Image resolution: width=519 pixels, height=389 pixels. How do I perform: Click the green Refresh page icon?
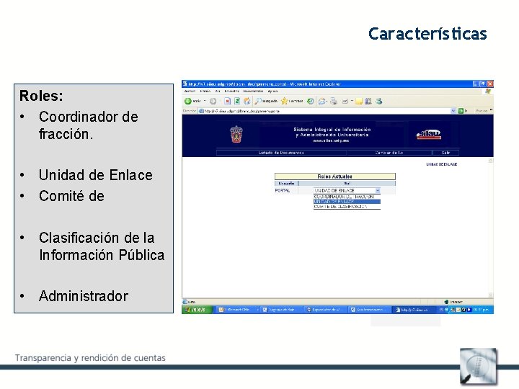coord(237,102)
